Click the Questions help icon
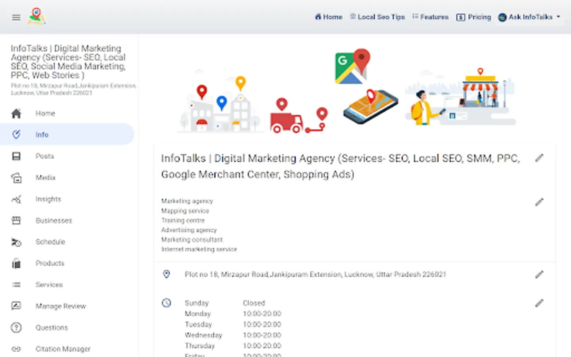Viewport: 571px width, 357px height. [16, 328]
